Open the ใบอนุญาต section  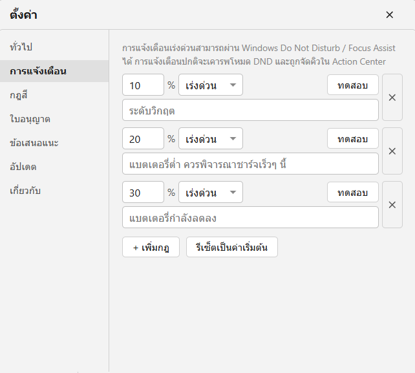(54, 119)
